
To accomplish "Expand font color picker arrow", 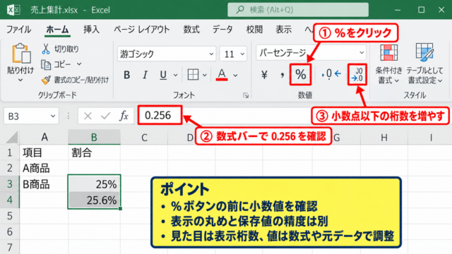I will (235, 75).
